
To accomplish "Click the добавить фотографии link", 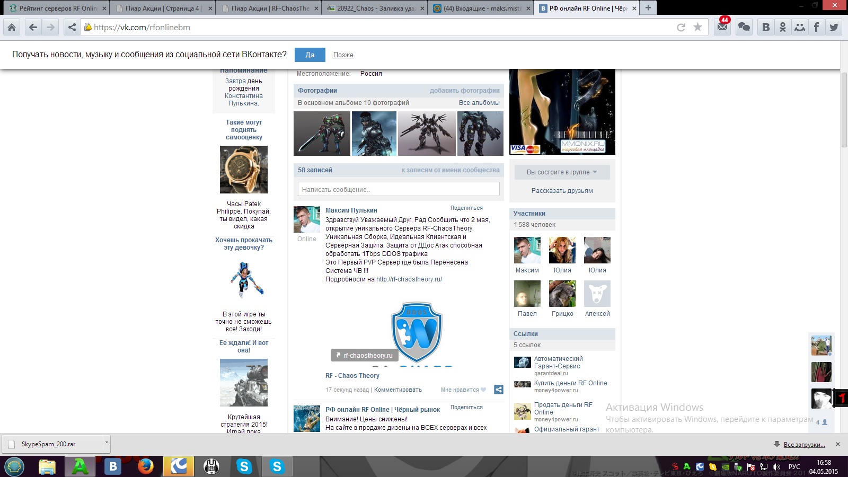I will pyautogui.click(x=465, y=91).
